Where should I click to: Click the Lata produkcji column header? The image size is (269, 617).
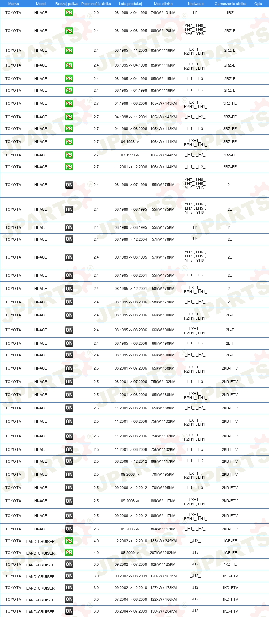click(x=131, y=4)
